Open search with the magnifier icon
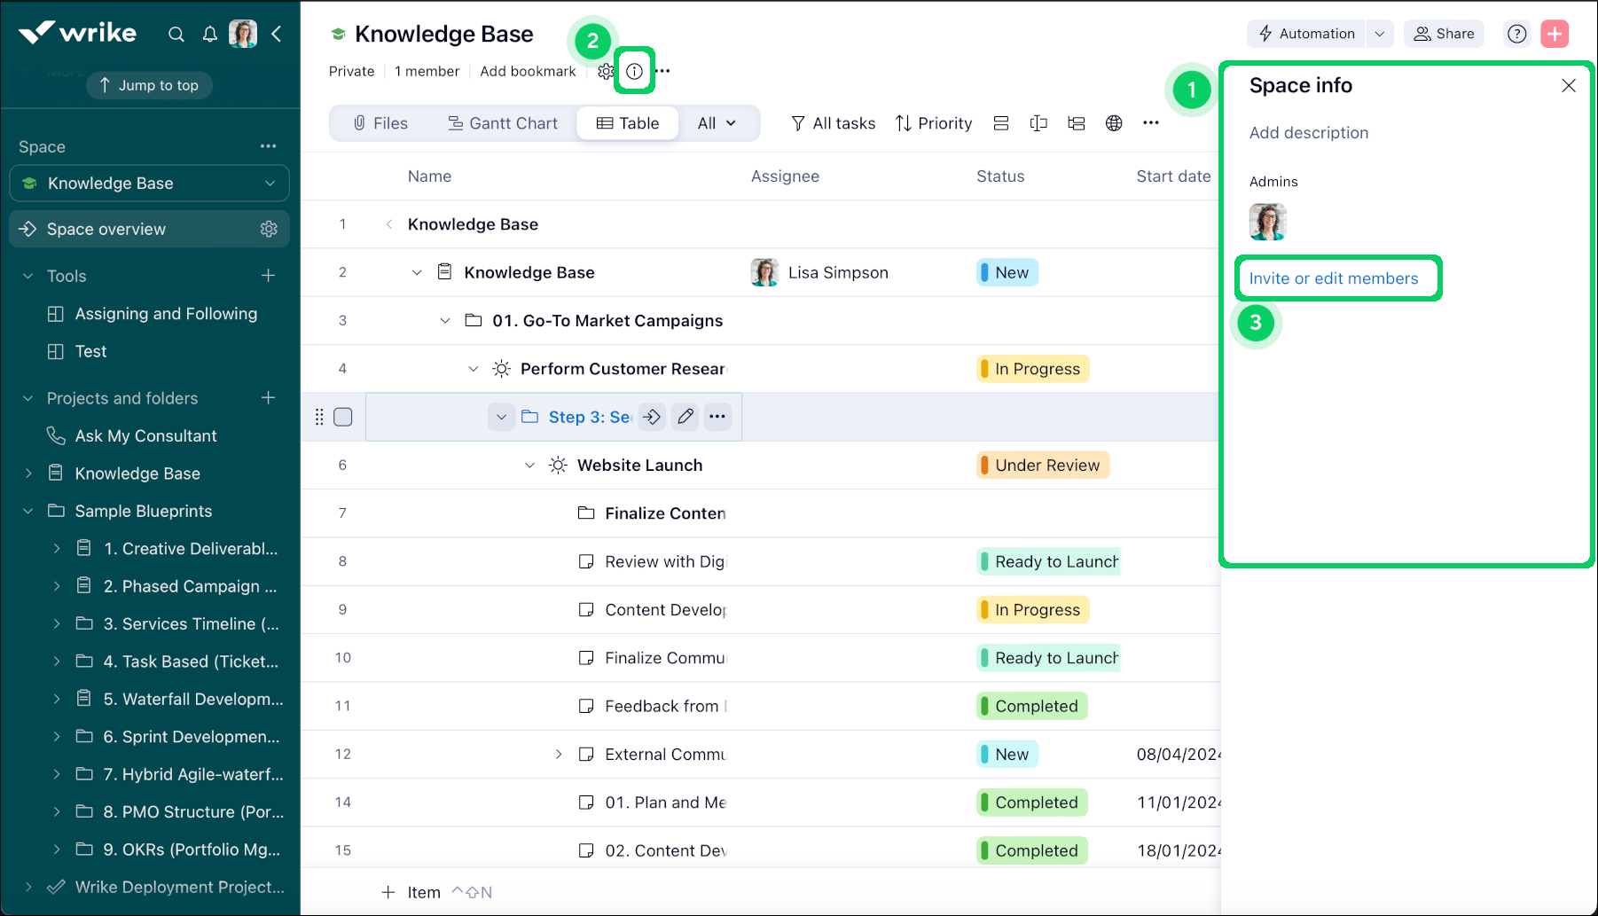1598x916 pixels. point(176,34)
